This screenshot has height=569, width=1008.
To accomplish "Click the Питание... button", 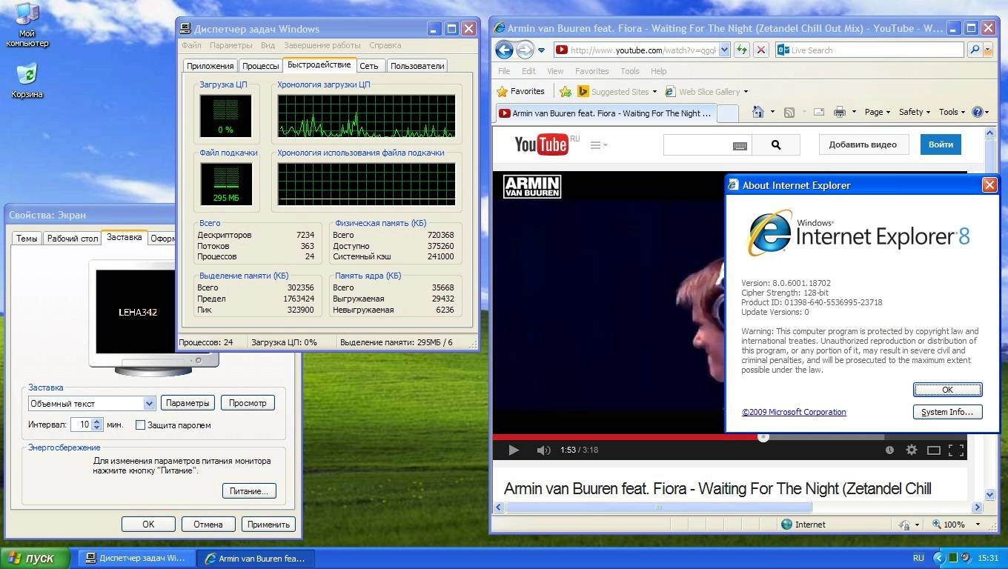I will [x=249, y=491].
